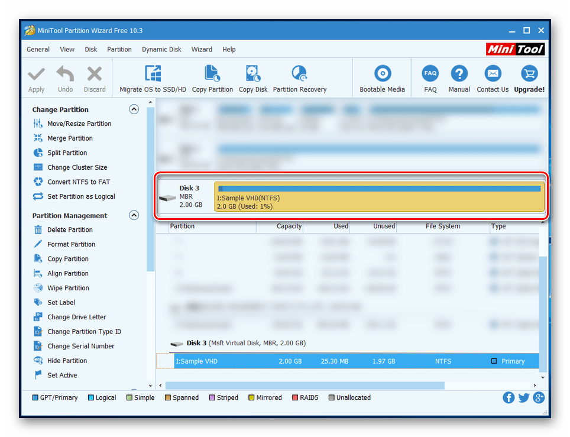Click the Primary type cell
Viewport: 570px width, 437px height.
coord(508,361)
